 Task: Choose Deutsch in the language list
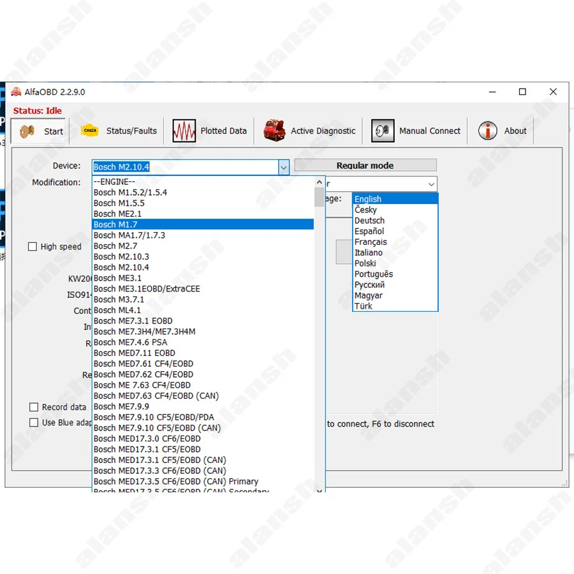tap(369, 221)
